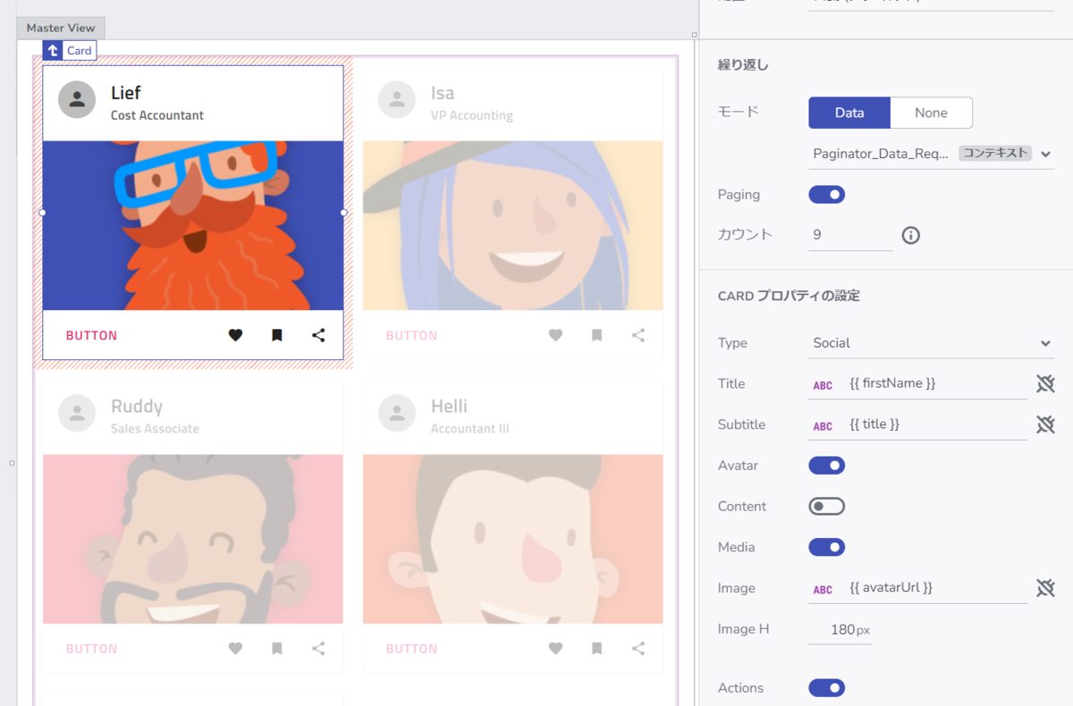Click Ruddy's avatar person icon

click(77, 413)
